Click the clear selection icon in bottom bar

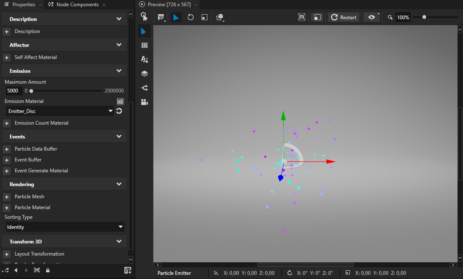(5, 270)
